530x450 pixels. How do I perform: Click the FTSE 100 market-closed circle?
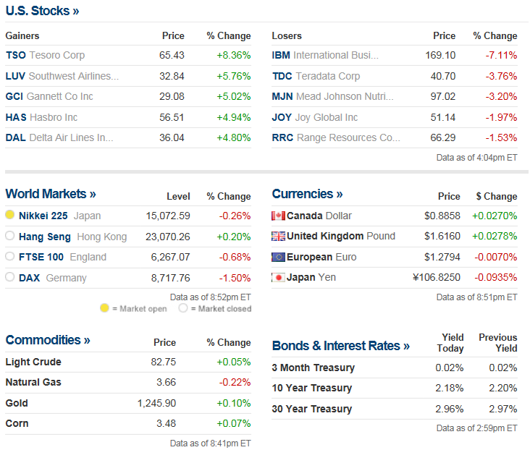[10, 256]
